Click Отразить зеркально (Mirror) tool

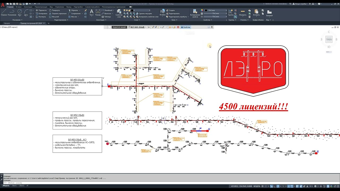58,14
